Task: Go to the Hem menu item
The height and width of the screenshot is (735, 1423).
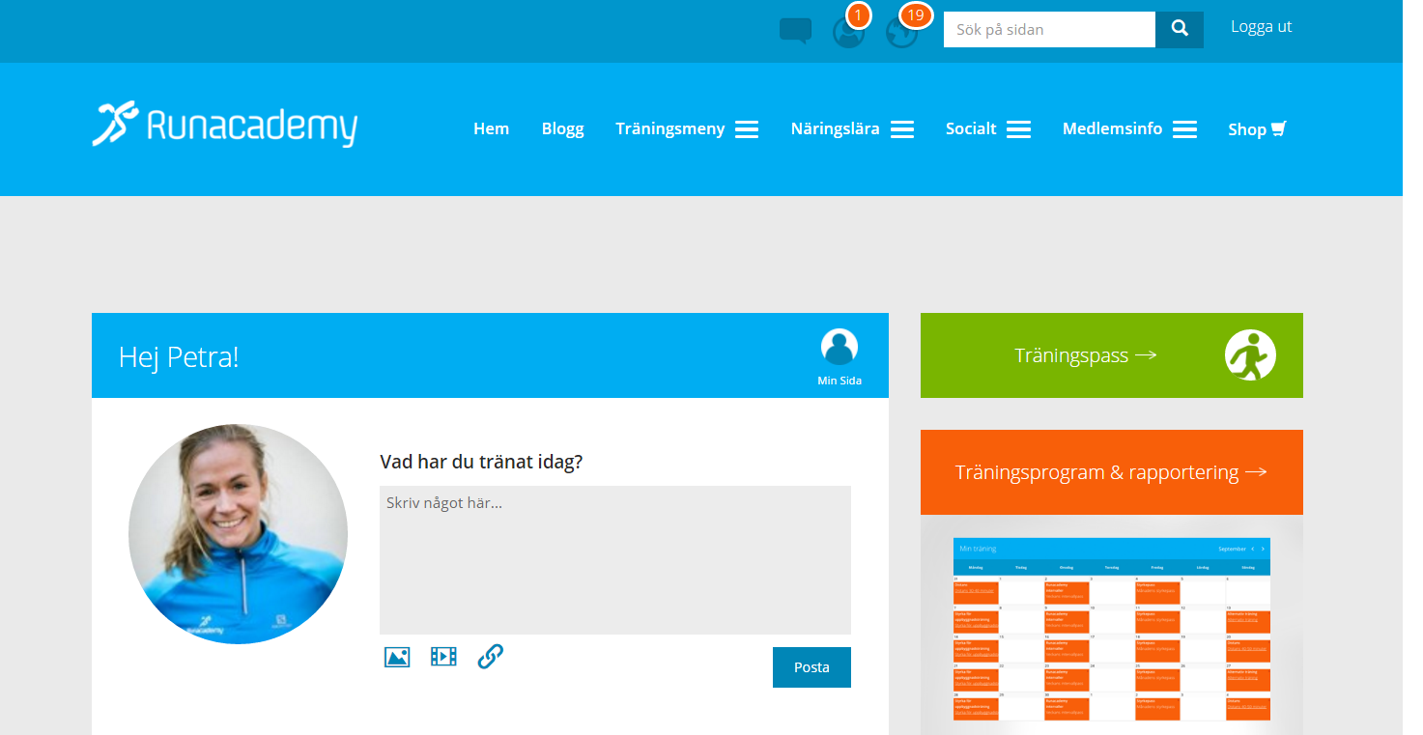Action: tap(491, 128)
